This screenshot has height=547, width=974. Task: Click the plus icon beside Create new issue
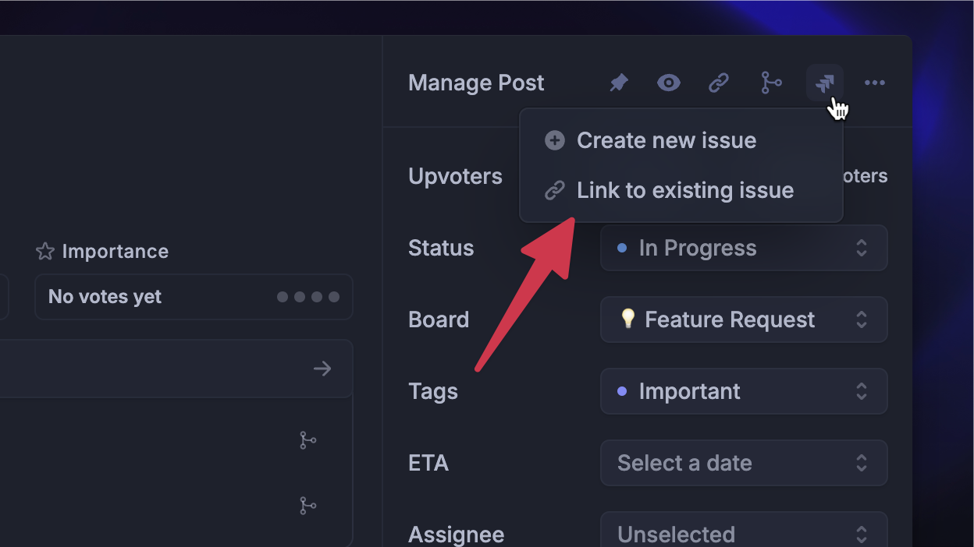point(554,140)
